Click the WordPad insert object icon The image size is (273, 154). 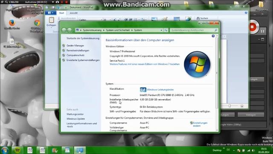pyautogui.click(x=188, y=19)
